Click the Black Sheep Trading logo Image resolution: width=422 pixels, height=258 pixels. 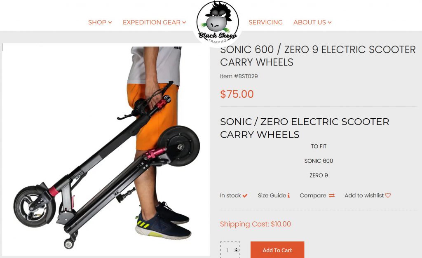(x=218, y=23)
